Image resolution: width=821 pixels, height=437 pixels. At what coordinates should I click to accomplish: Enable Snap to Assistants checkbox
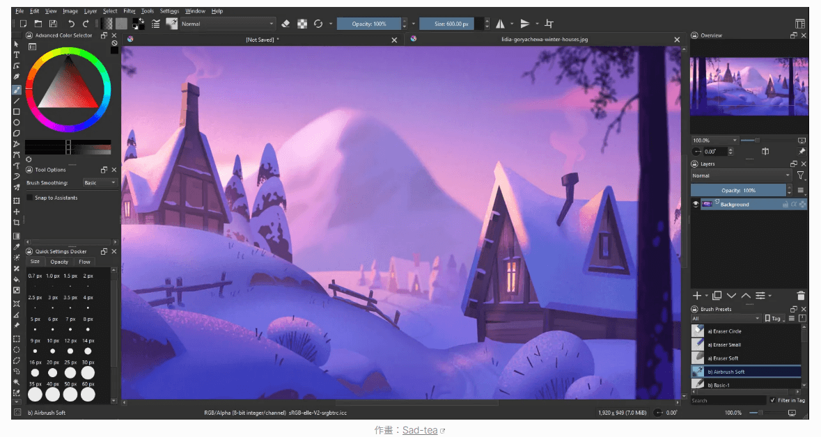30,198
